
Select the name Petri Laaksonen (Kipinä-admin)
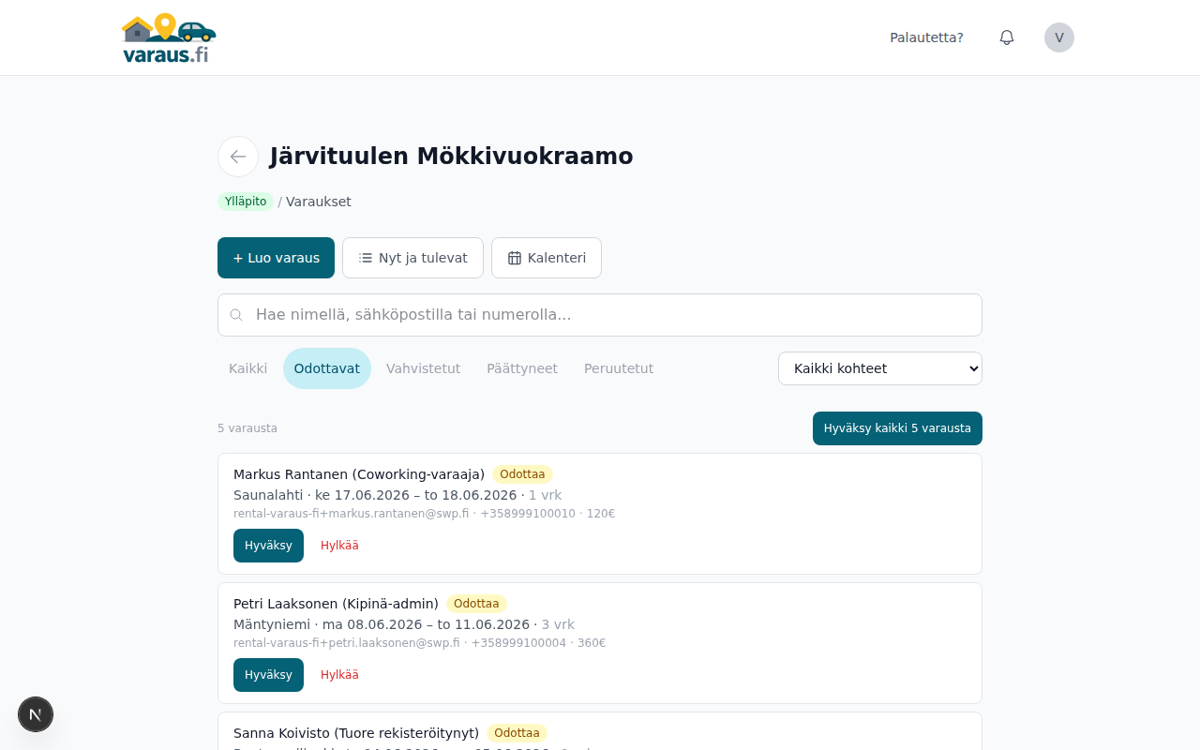click(336, 604)
